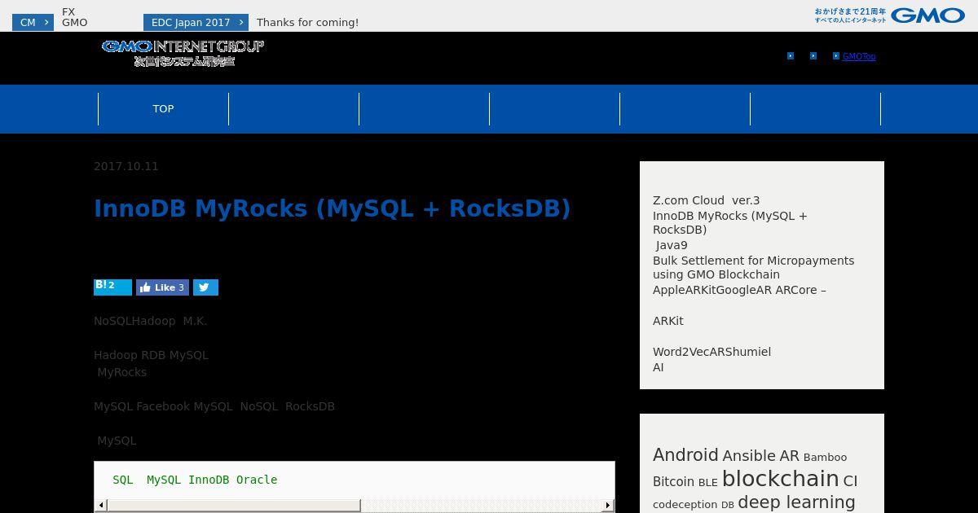Select the DB tag

[728, 506]
